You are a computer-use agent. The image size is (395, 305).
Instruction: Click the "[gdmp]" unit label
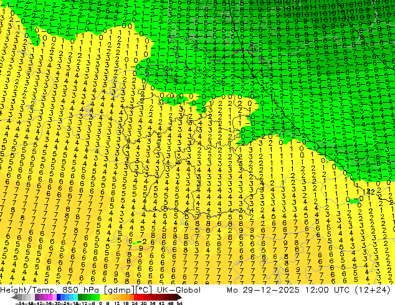pos(119,290)
